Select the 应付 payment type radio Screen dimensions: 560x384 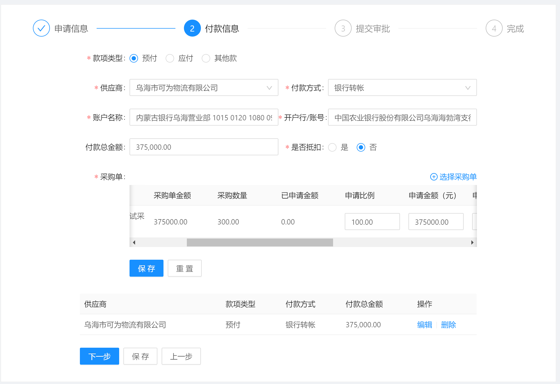pyautogui.click(x=170, y=58)
